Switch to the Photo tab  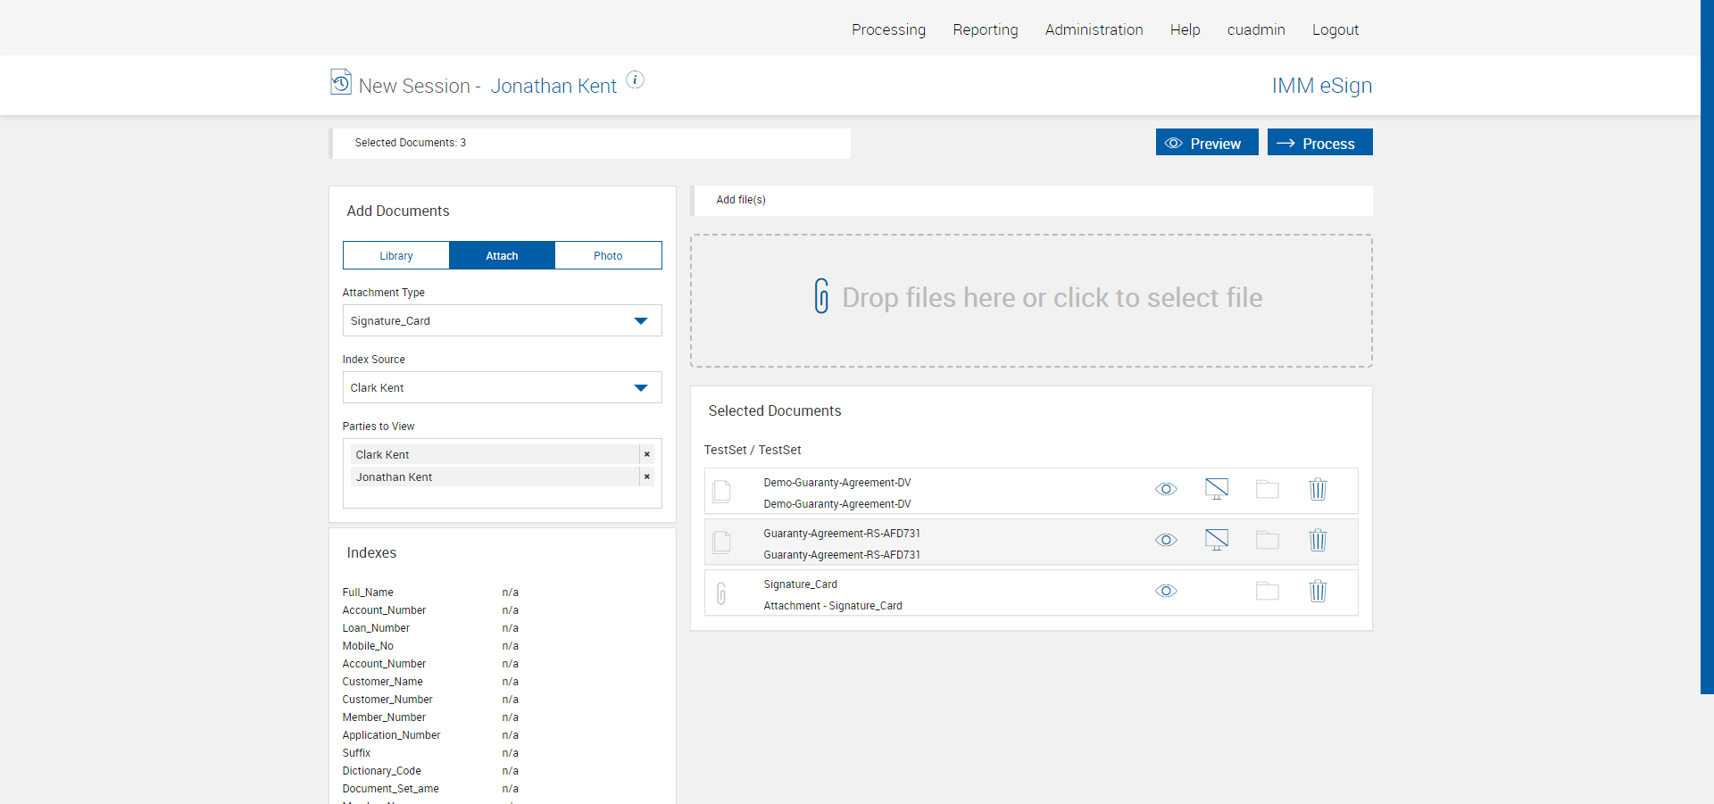[608, 255]
